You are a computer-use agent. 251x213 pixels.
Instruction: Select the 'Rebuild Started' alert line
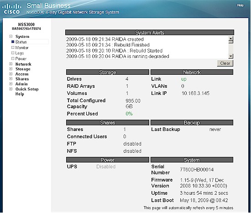point(114,51)
